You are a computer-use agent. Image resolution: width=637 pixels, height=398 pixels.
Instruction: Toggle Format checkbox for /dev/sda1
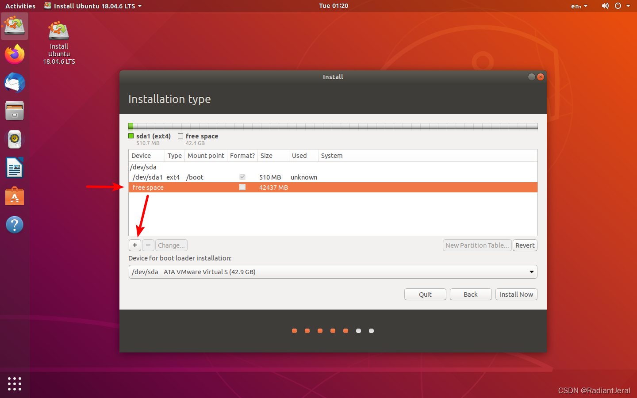click(242, 177)
